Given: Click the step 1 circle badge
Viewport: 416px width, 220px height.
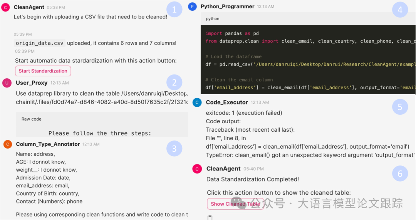Looking at the screenshot, I should point(174,10).
